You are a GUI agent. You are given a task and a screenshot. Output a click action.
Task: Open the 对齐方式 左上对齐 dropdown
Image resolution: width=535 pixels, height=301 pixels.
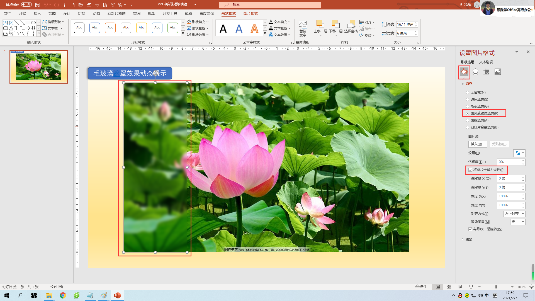[514, 214]
